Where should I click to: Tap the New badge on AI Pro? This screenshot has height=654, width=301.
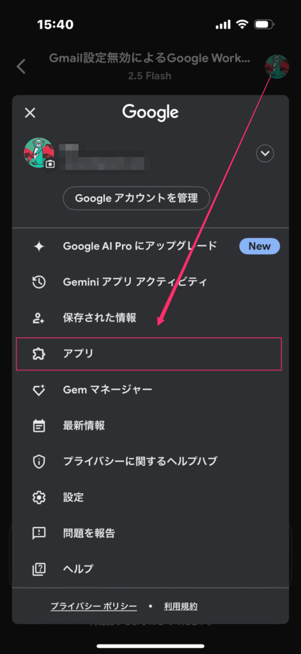[x=259, y=246]
